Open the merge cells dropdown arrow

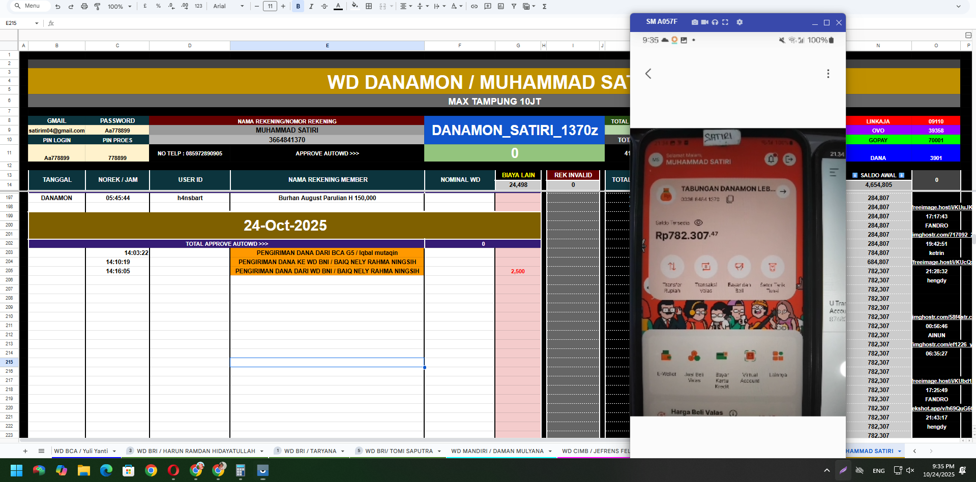coord(392,6)
